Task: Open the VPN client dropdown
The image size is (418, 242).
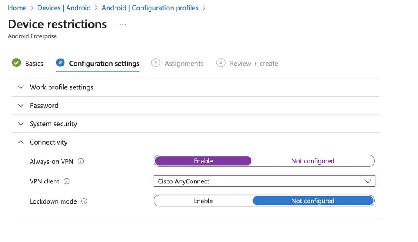Action: (264, 181)
